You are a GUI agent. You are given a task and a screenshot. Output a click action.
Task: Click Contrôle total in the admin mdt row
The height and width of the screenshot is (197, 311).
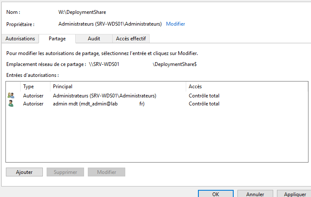(204, 104)
